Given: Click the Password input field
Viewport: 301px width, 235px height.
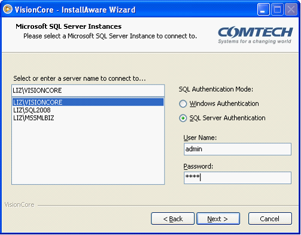Looking at the screenshot, I should (238, 177).
